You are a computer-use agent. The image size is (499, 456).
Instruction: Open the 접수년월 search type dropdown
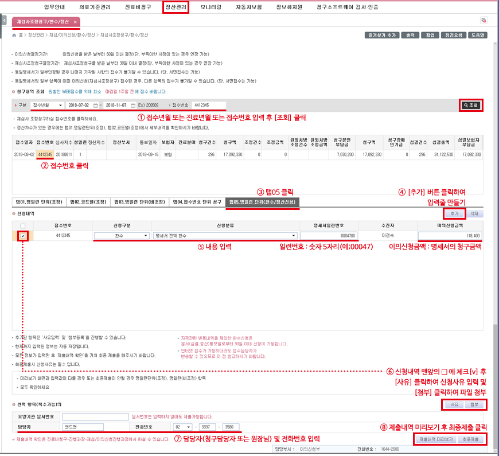pos(46,106)
